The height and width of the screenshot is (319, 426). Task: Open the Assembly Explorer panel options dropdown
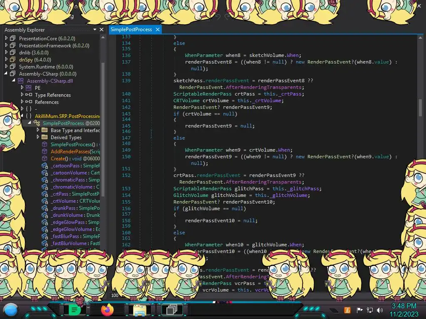95,29
